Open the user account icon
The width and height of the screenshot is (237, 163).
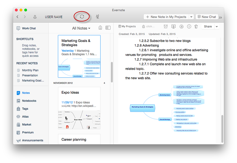click(x=35, y=17)
